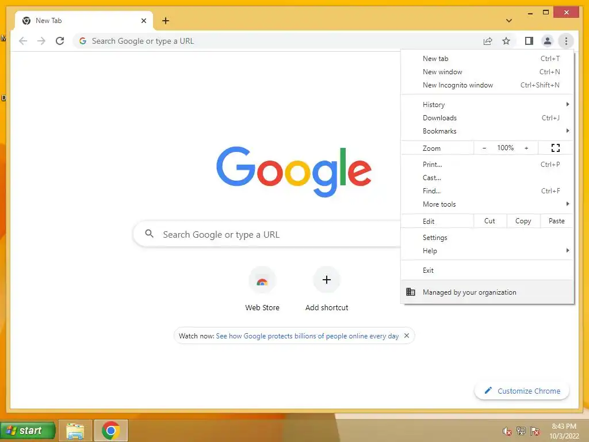The width and height of the screenshot is (589, 442).
Task: Open Chrome from the taskbar
Action: coord(111,430)
